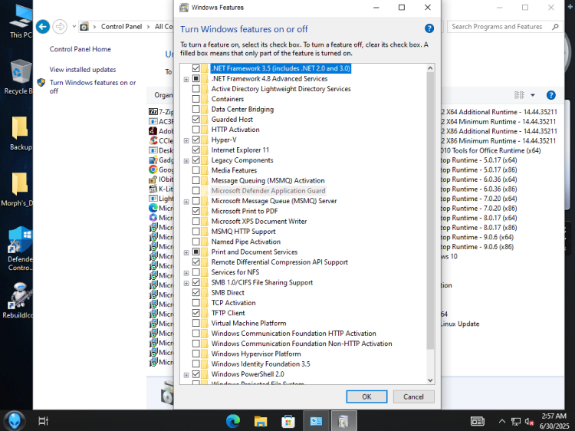This screenshot has width=575, height=431.
Task: Uncheck the TFTP Client checkbox
Action: pos(195,313)
